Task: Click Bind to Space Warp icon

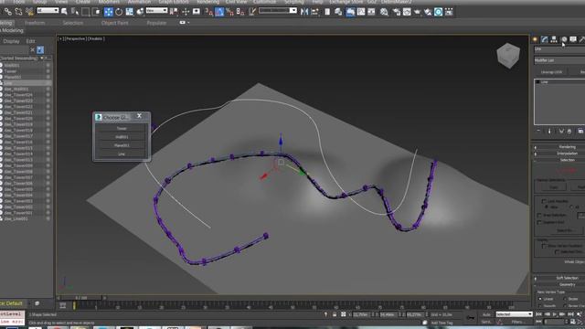Action: [x=29, y=12]
